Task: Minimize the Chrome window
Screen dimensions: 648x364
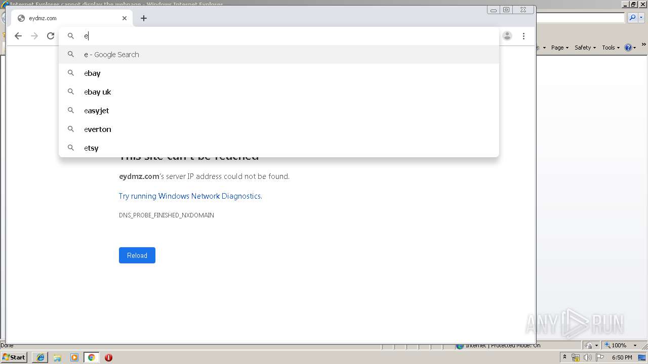Action: point(494,10)
